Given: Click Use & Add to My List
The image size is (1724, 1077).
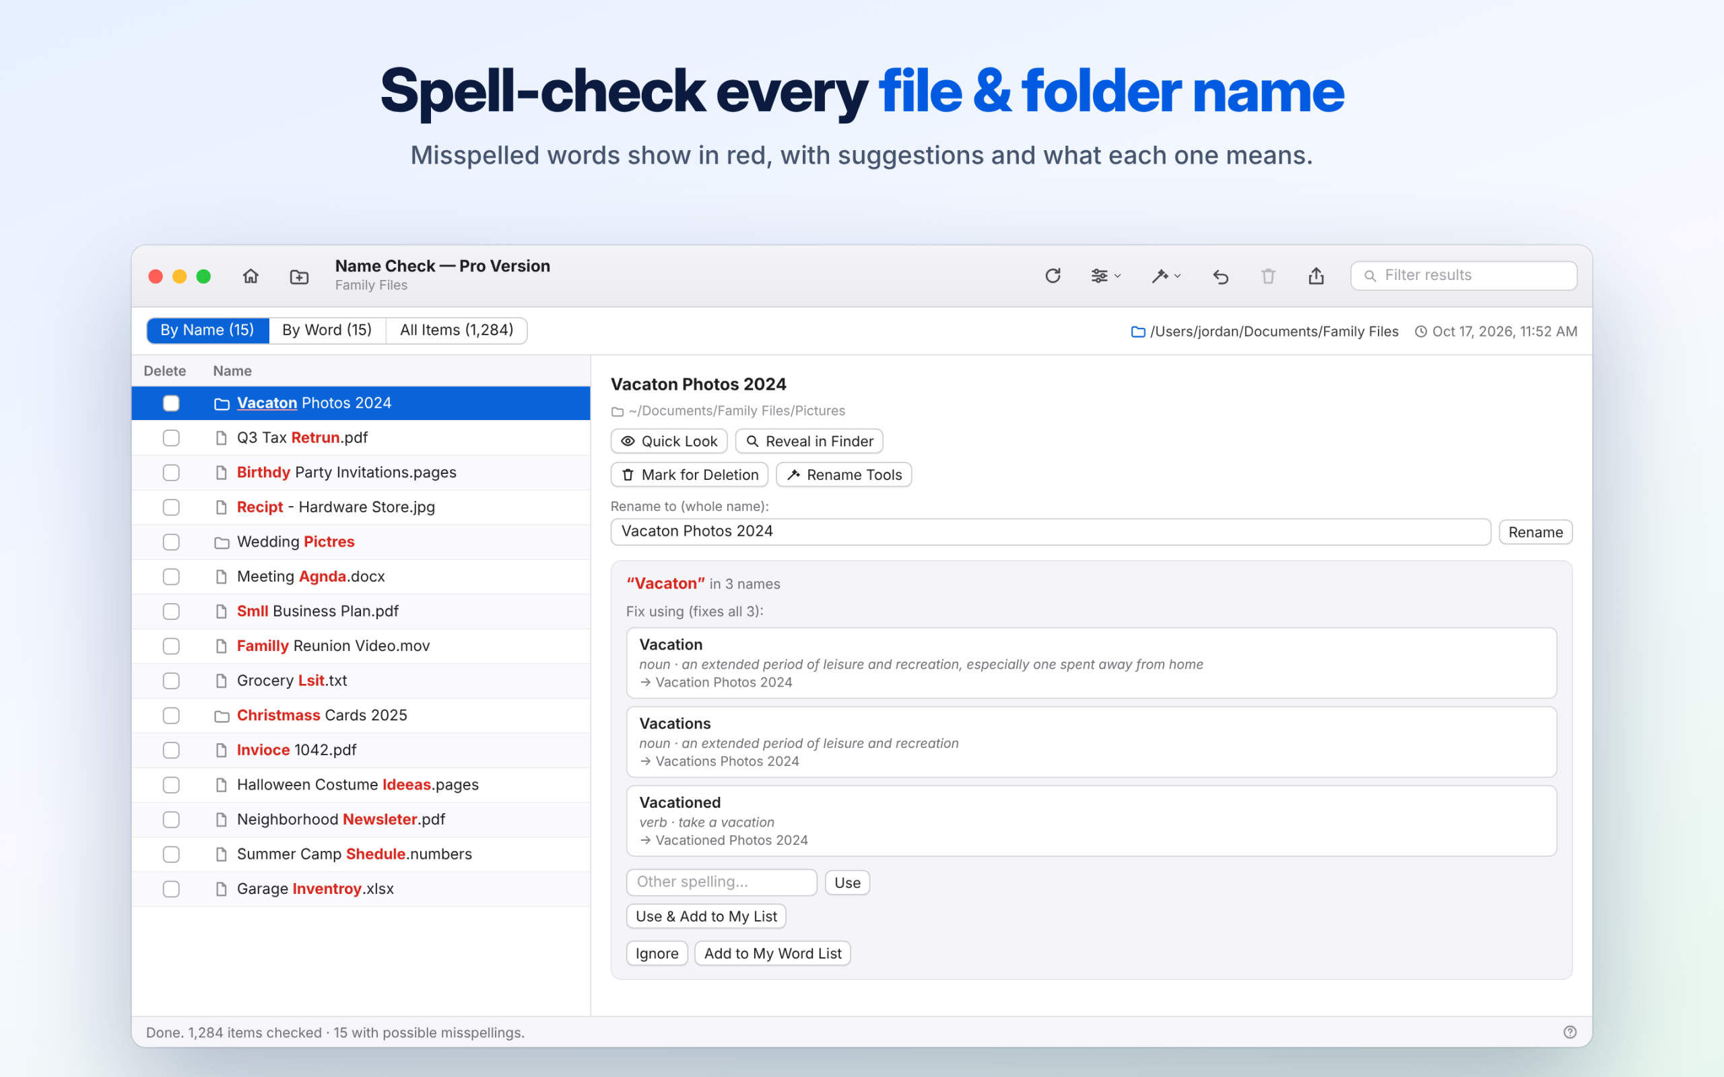Looking at the screenshot, I should 706,917.
